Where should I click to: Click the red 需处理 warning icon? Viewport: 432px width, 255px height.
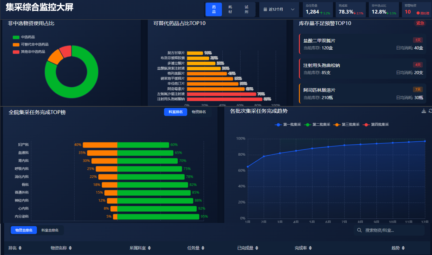coord(418,13)
